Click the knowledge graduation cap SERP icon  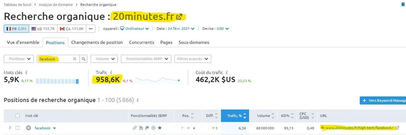pyautogui.click(x=147, y=128)
